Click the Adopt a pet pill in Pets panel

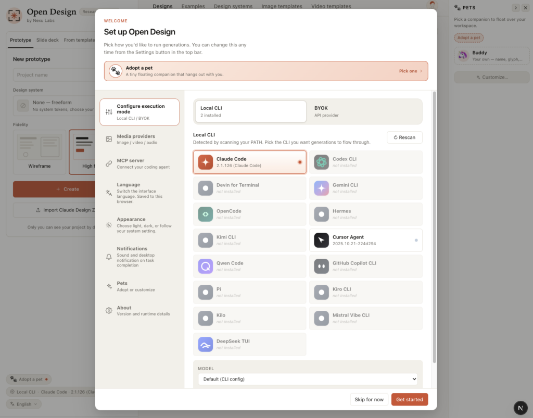469,37
